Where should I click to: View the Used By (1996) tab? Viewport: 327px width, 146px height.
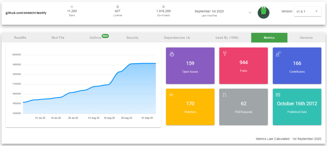pos(227,38)
